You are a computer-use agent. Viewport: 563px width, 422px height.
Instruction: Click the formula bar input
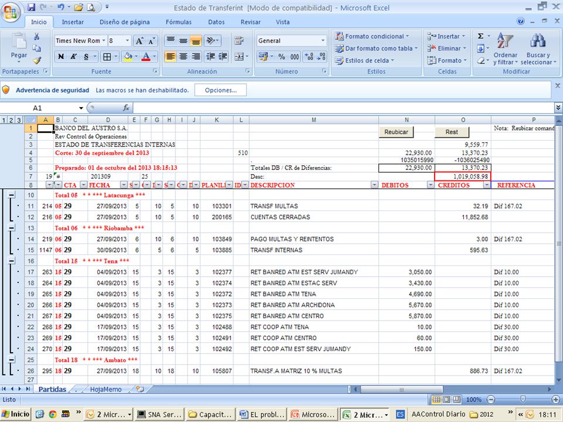(x=343, y=108)
